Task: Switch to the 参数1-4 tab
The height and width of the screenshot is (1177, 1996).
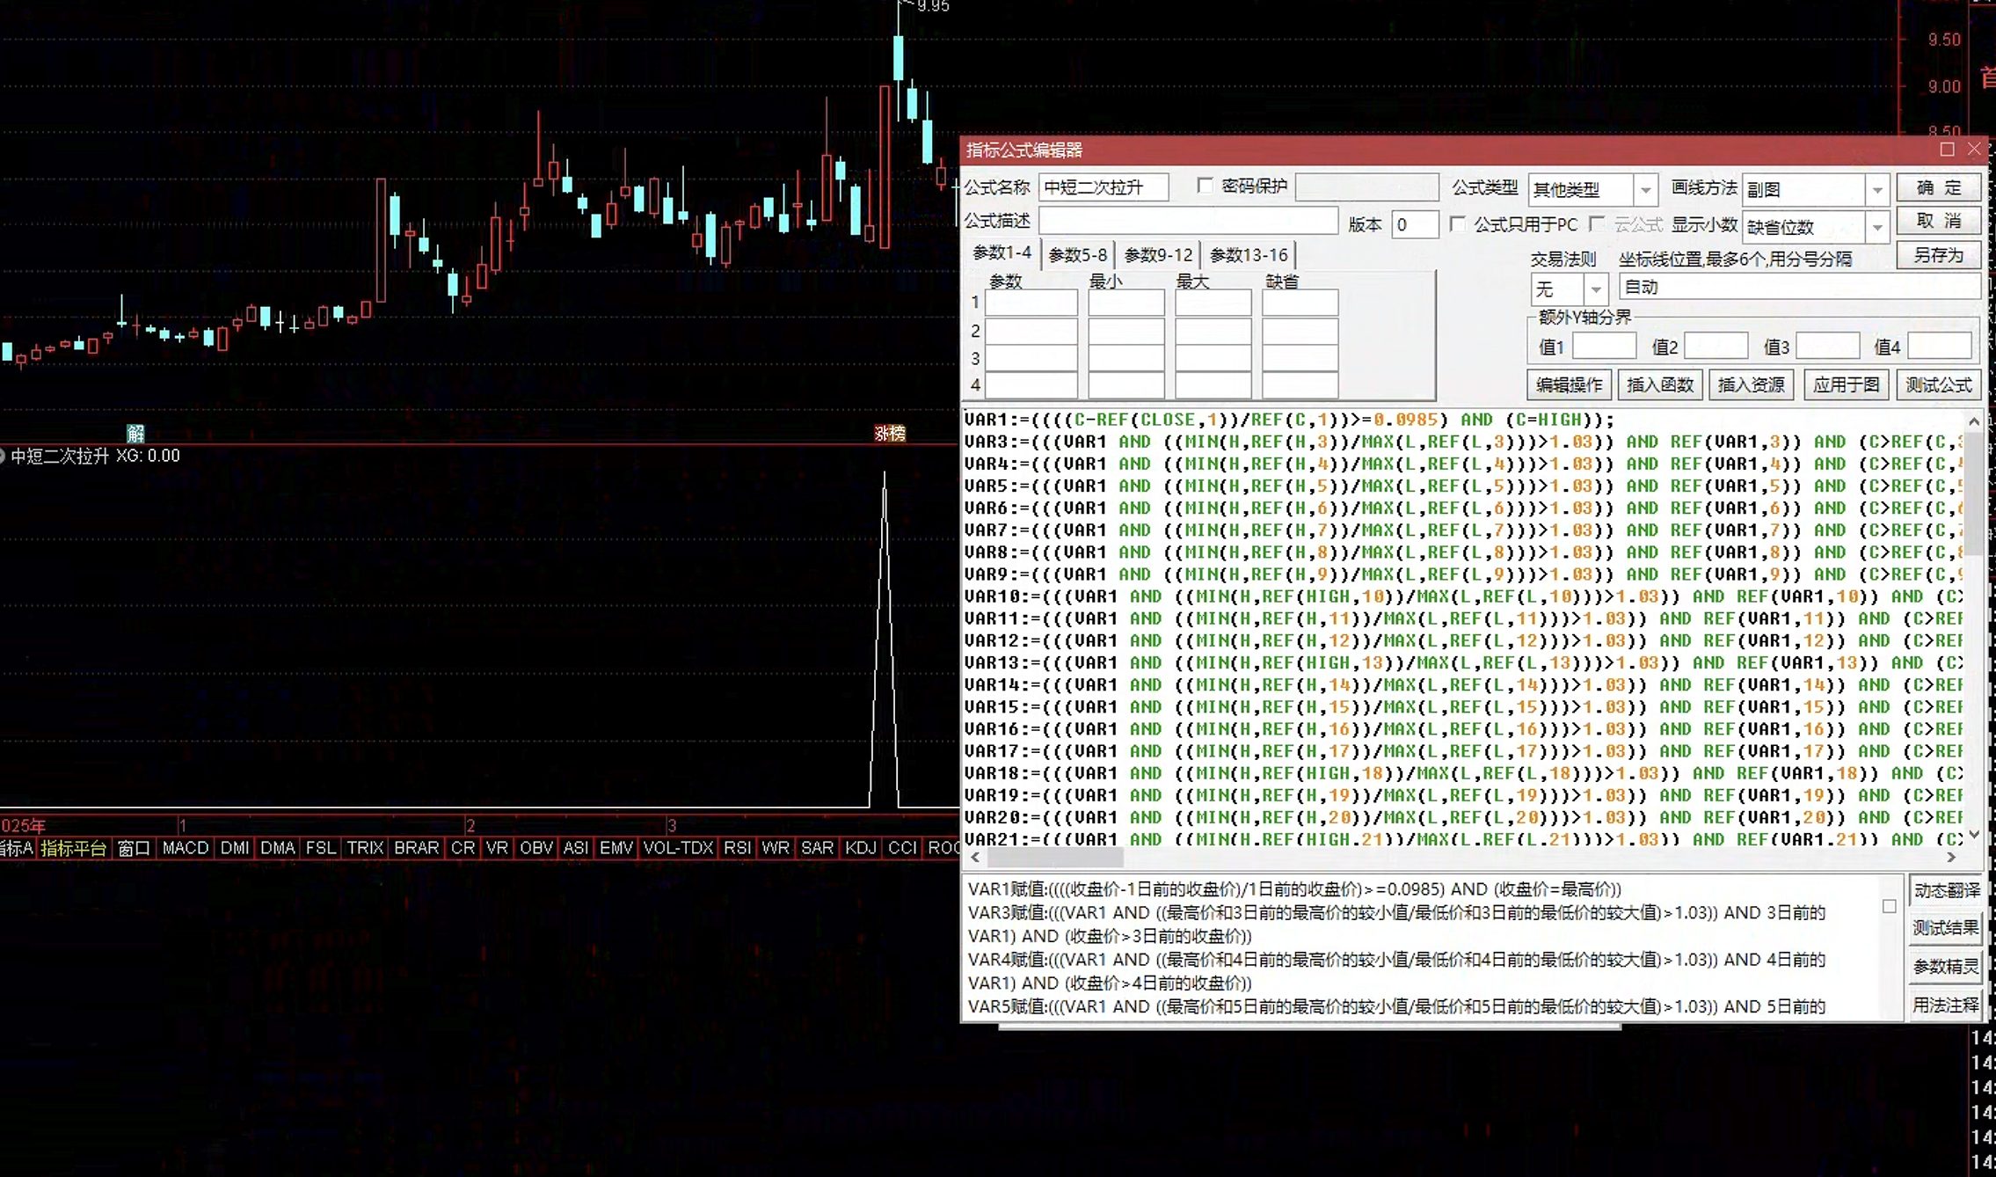Action: pyautogui.click(x=1002, y=253)
